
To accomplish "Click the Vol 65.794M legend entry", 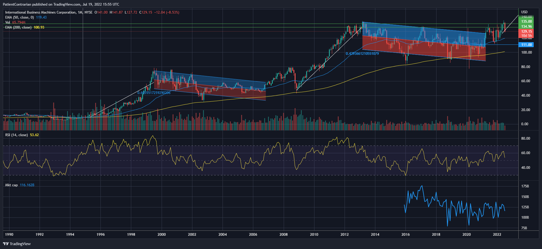I will (15, 22).
